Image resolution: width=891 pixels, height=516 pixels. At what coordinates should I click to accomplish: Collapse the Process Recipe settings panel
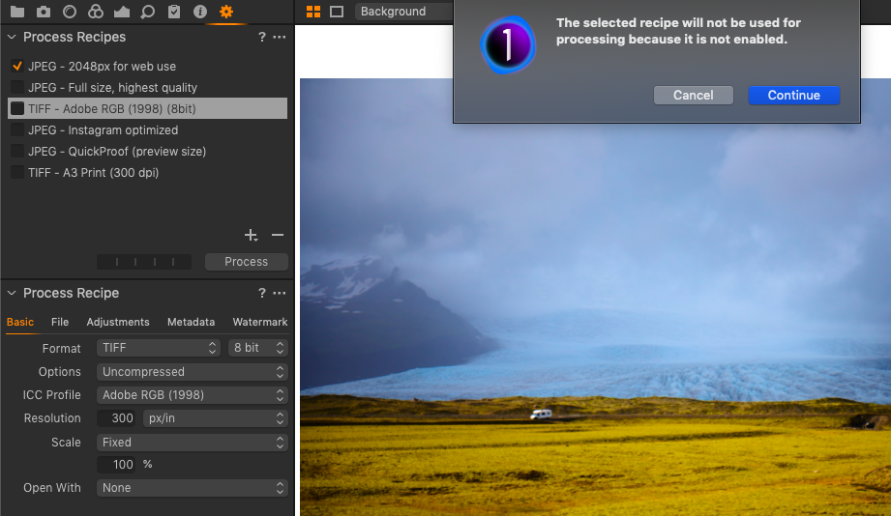coord(12,293)
